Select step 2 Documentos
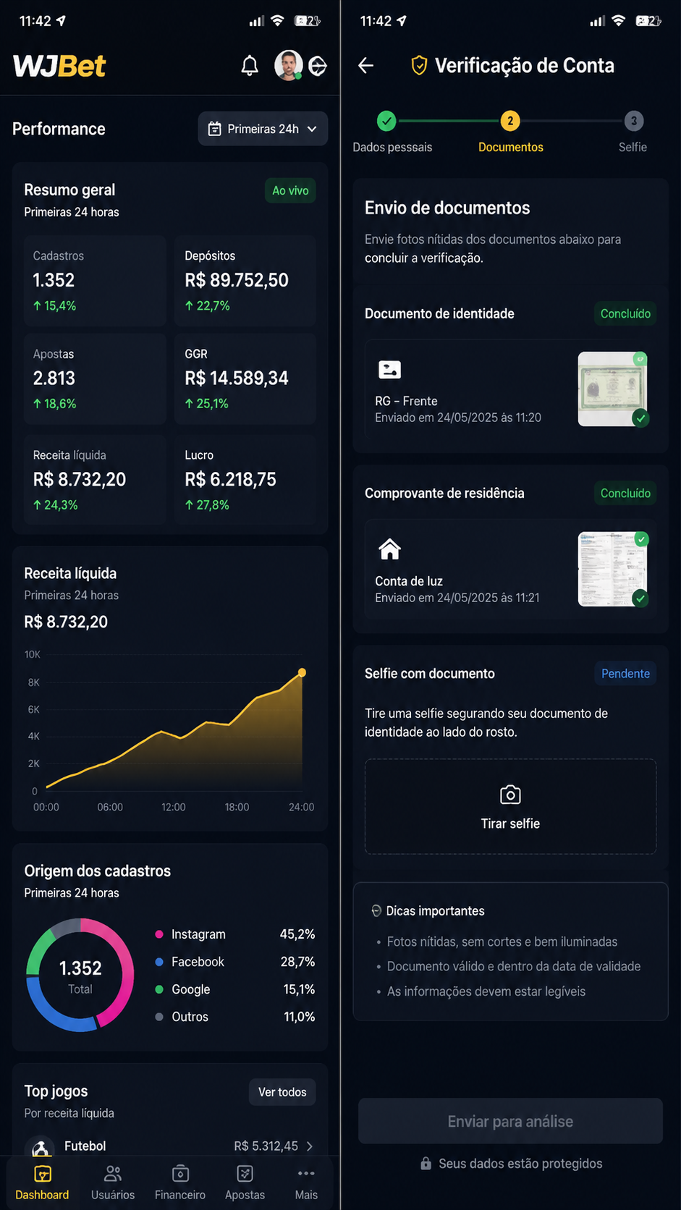 (x=510, y=121)
